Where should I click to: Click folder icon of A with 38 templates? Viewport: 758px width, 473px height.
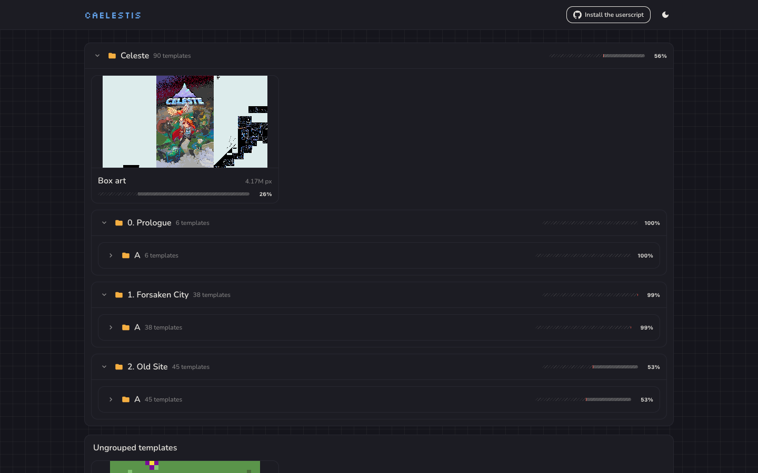click(x=126, y=327)
